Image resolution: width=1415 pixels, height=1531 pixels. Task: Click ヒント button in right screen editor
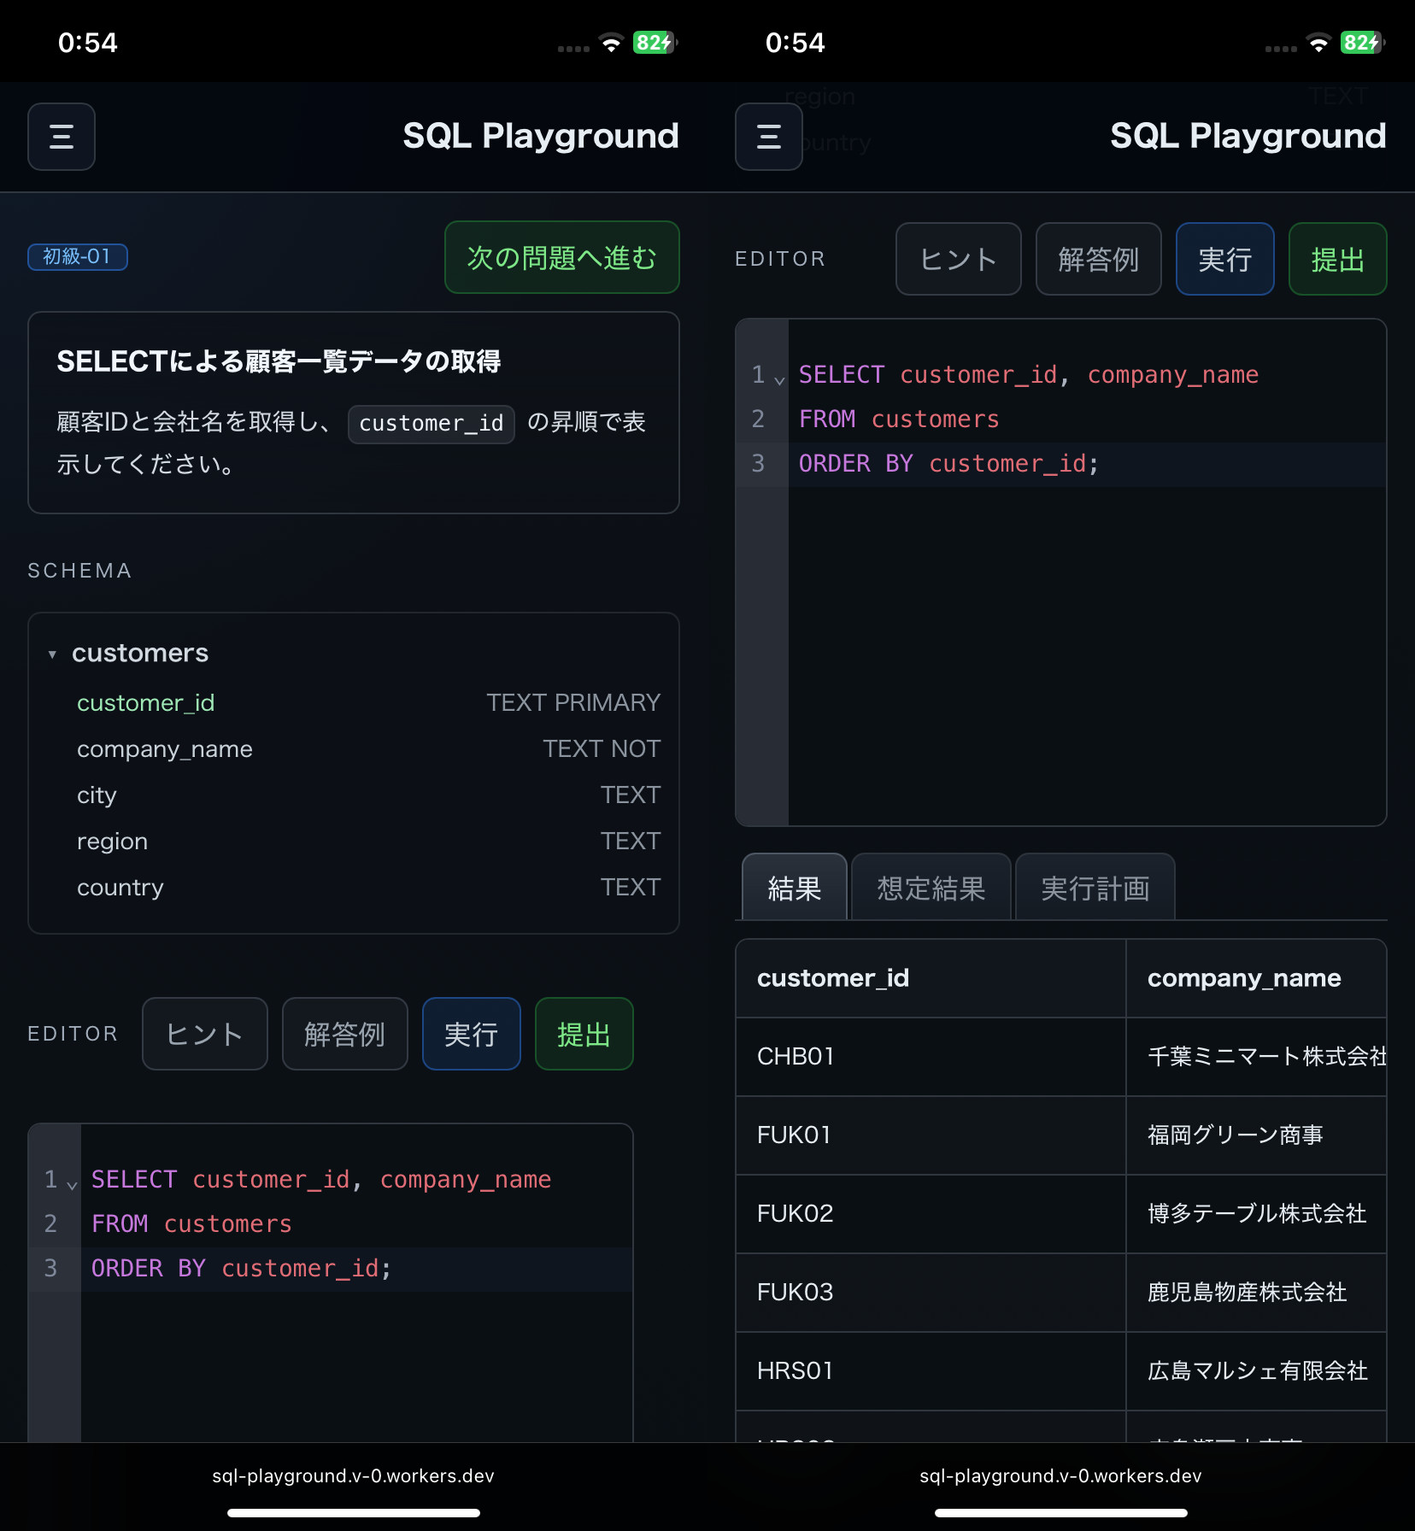(x=959, y=259)
